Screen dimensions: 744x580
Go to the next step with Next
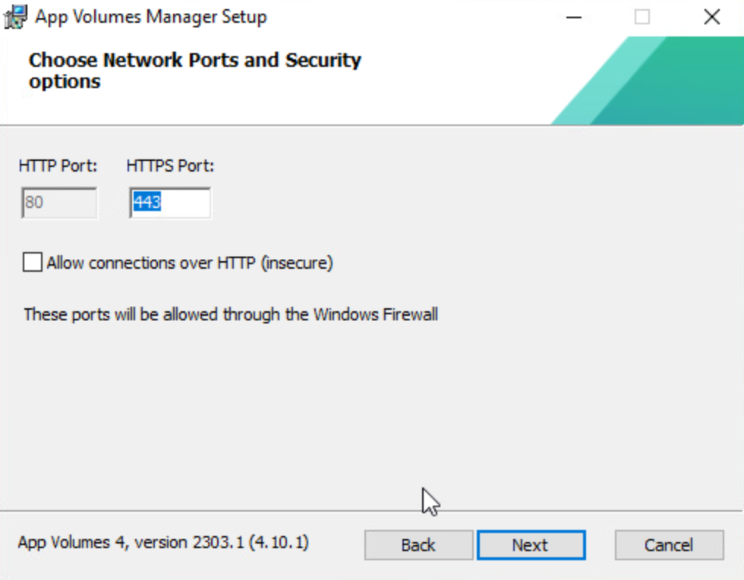pos(531,545)
